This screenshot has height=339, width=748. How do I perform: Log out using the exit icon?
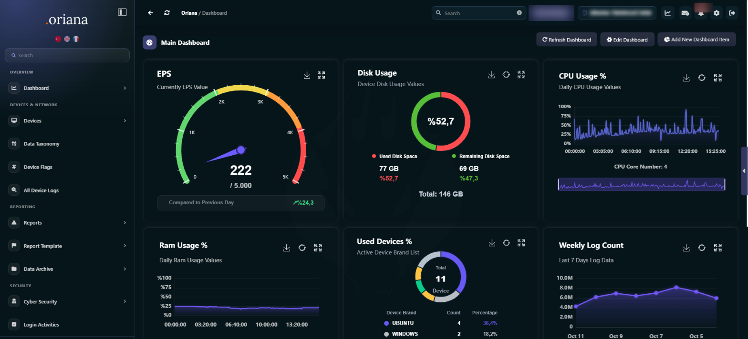pyautogui.click(x=732, y=13)
